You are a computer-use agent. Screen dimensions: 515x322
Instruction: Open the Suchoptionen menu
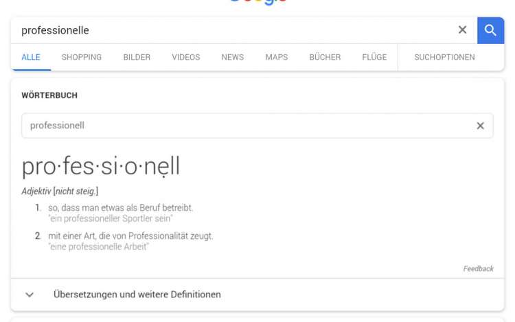pos(444,57)
